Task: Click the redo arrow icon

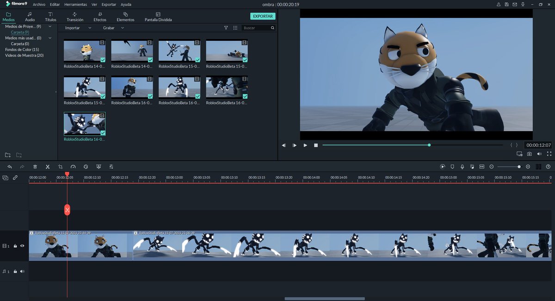Action: [x=22, y=167]
